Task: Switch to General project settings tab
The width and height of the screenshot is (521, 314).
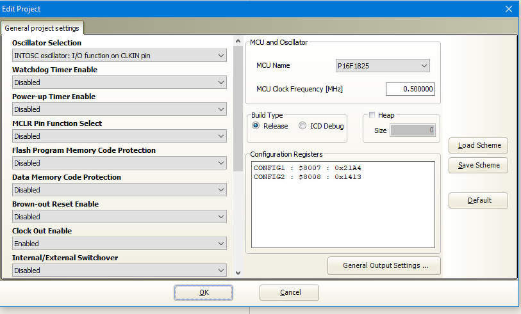Action: (x=42, y=28)
